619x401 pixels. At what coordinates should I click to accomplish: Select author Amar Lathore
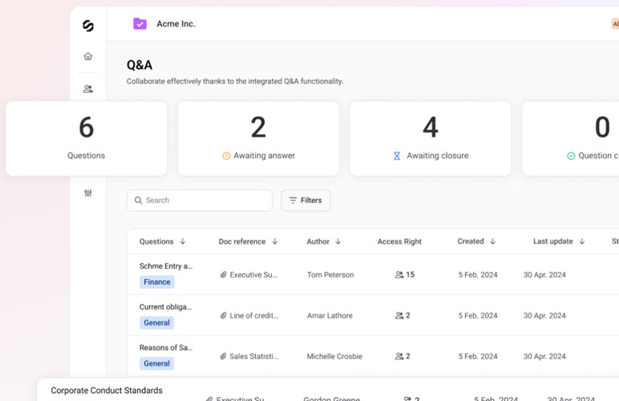[x=330, y=315]
